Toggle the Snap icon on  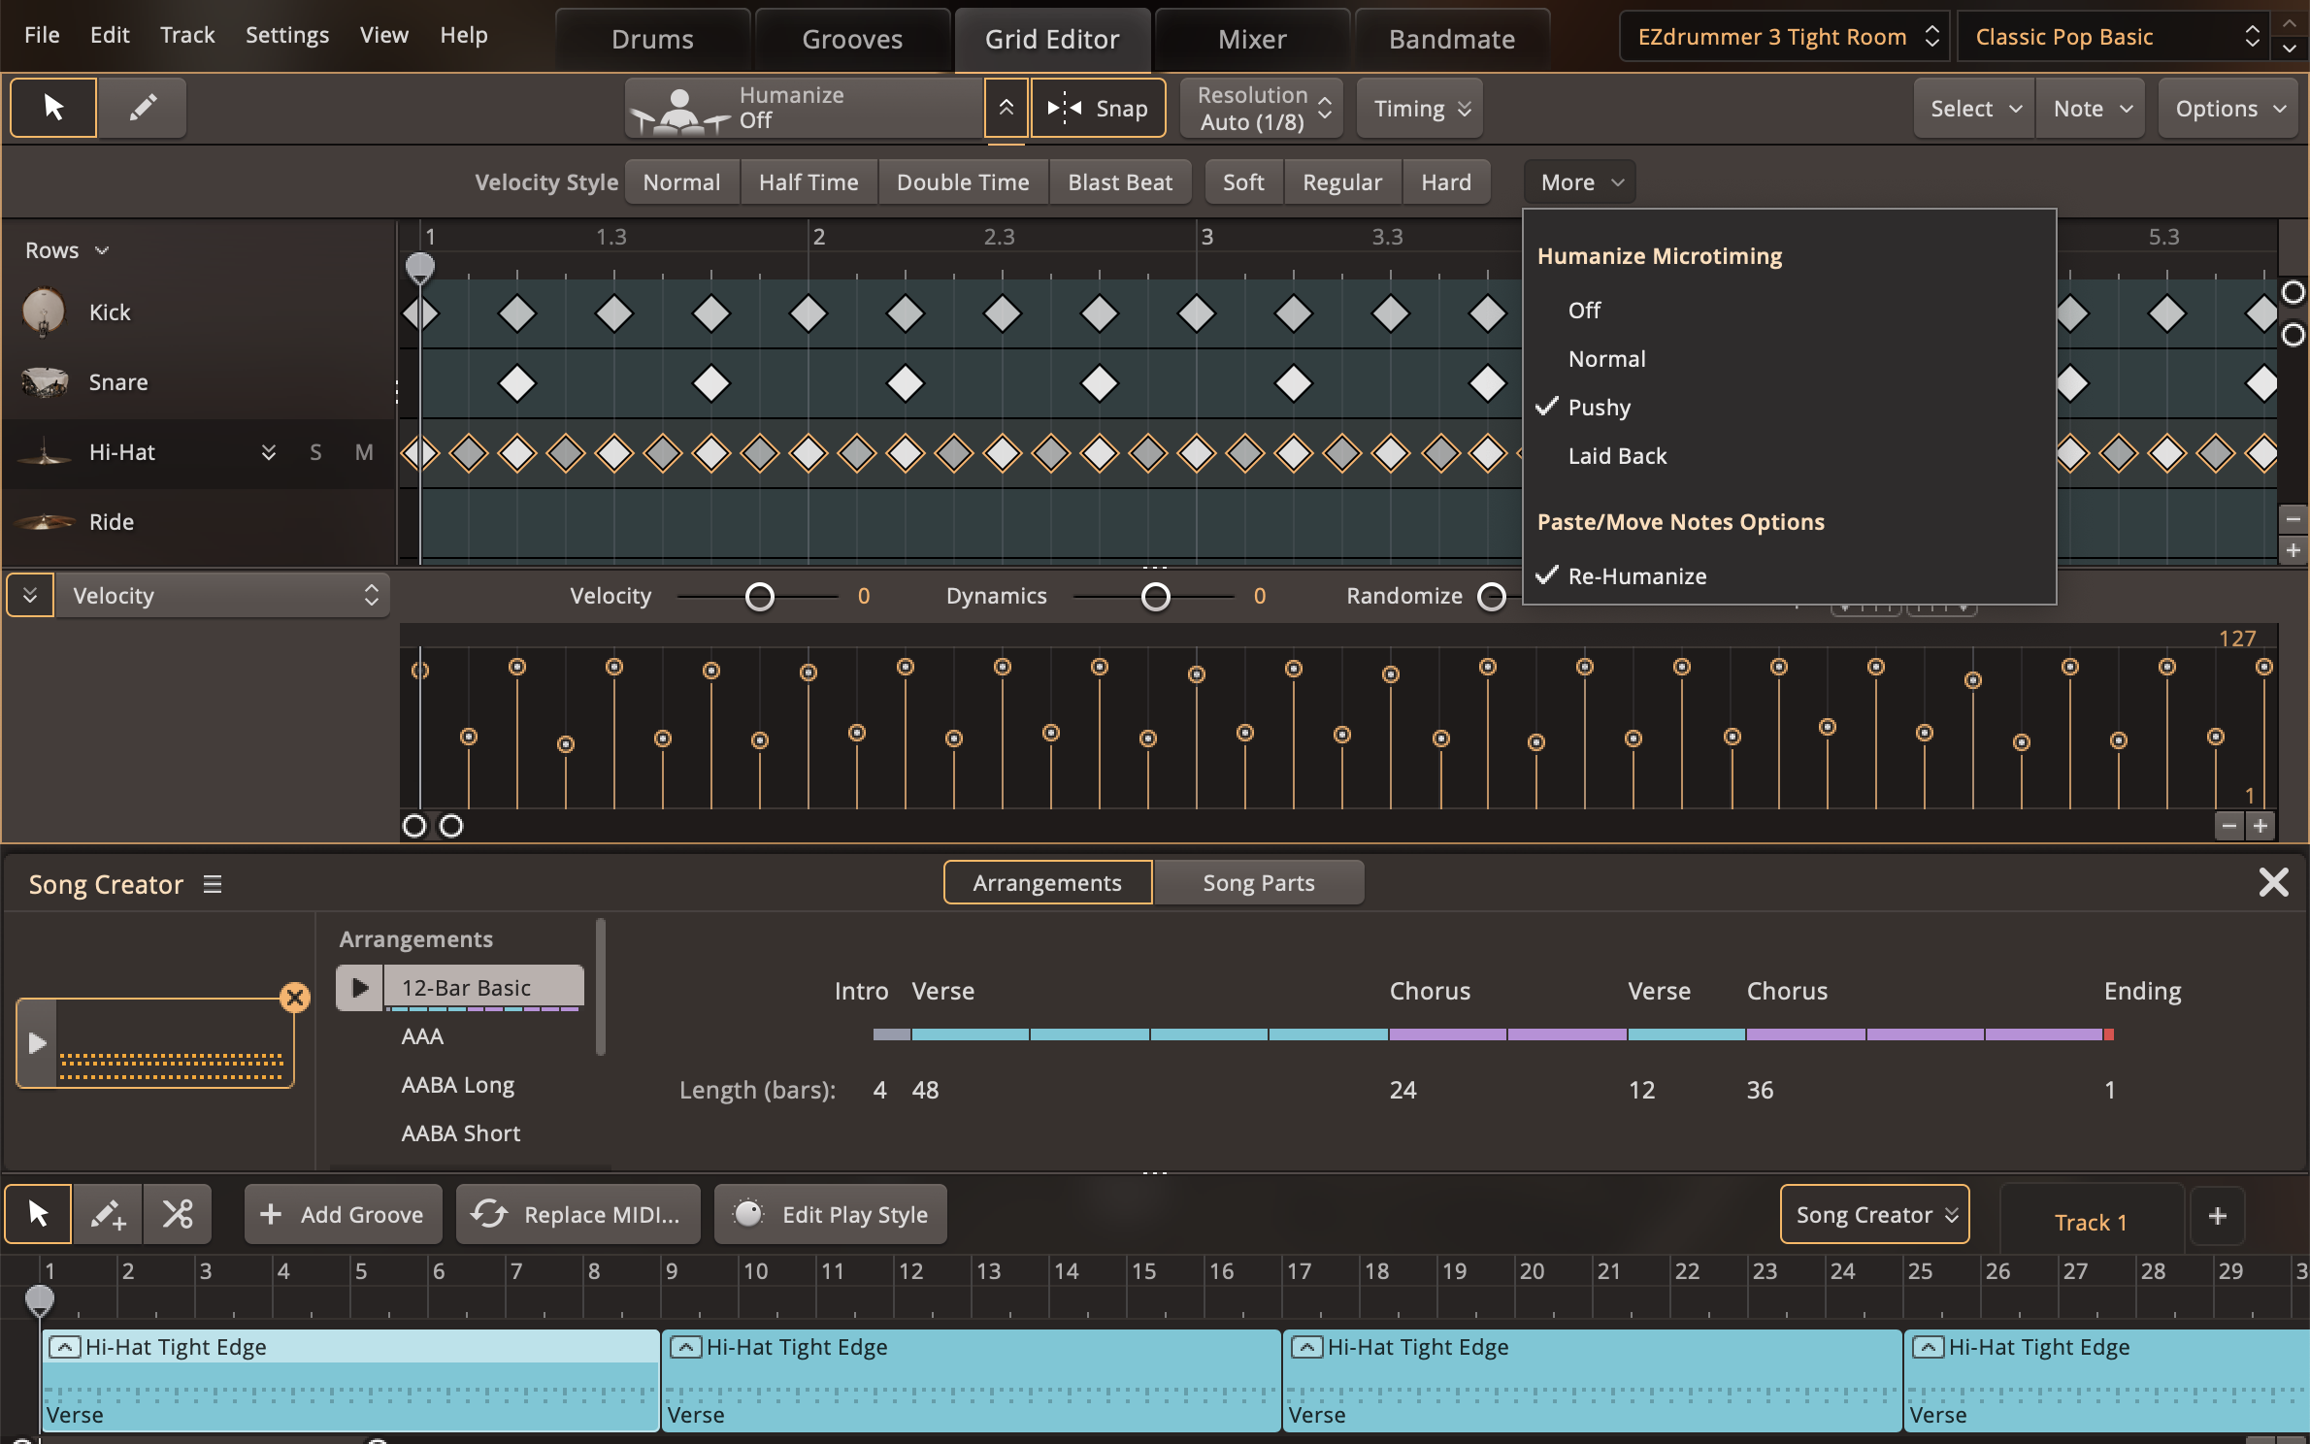pyautogui.click(x=1064, y=108)
